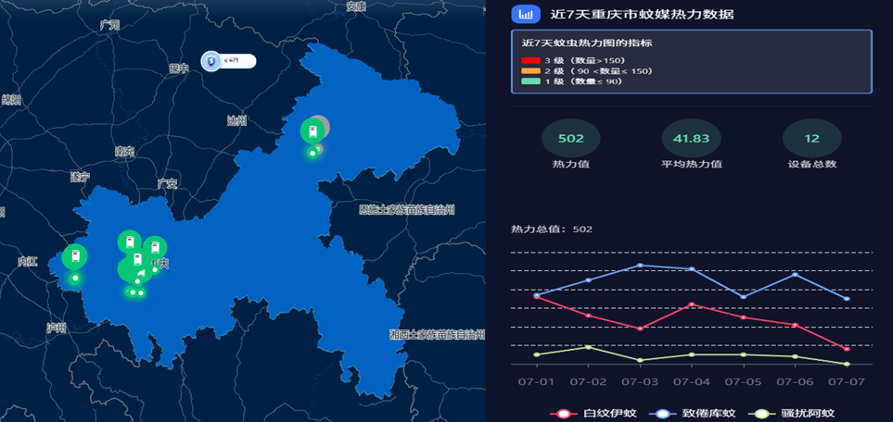This screenshot has height=422, width=893.
Task: Select the green device marker in northeast Chongqing
Action: [313, 132]
